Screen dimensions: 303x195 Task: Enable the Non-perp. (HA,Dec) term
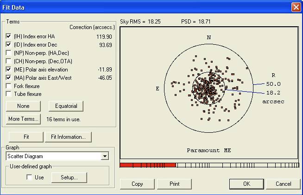[x=9, y=53]
